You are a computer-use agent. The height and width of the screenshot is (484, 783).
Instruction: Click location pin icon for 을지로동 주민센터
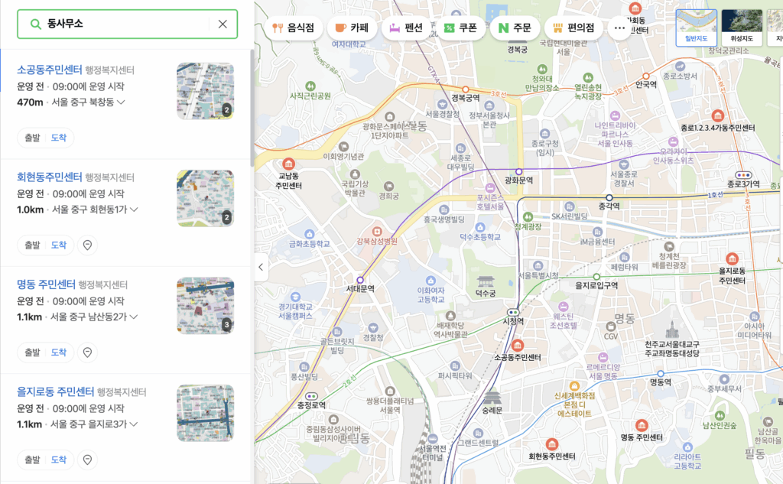(87, 460)
